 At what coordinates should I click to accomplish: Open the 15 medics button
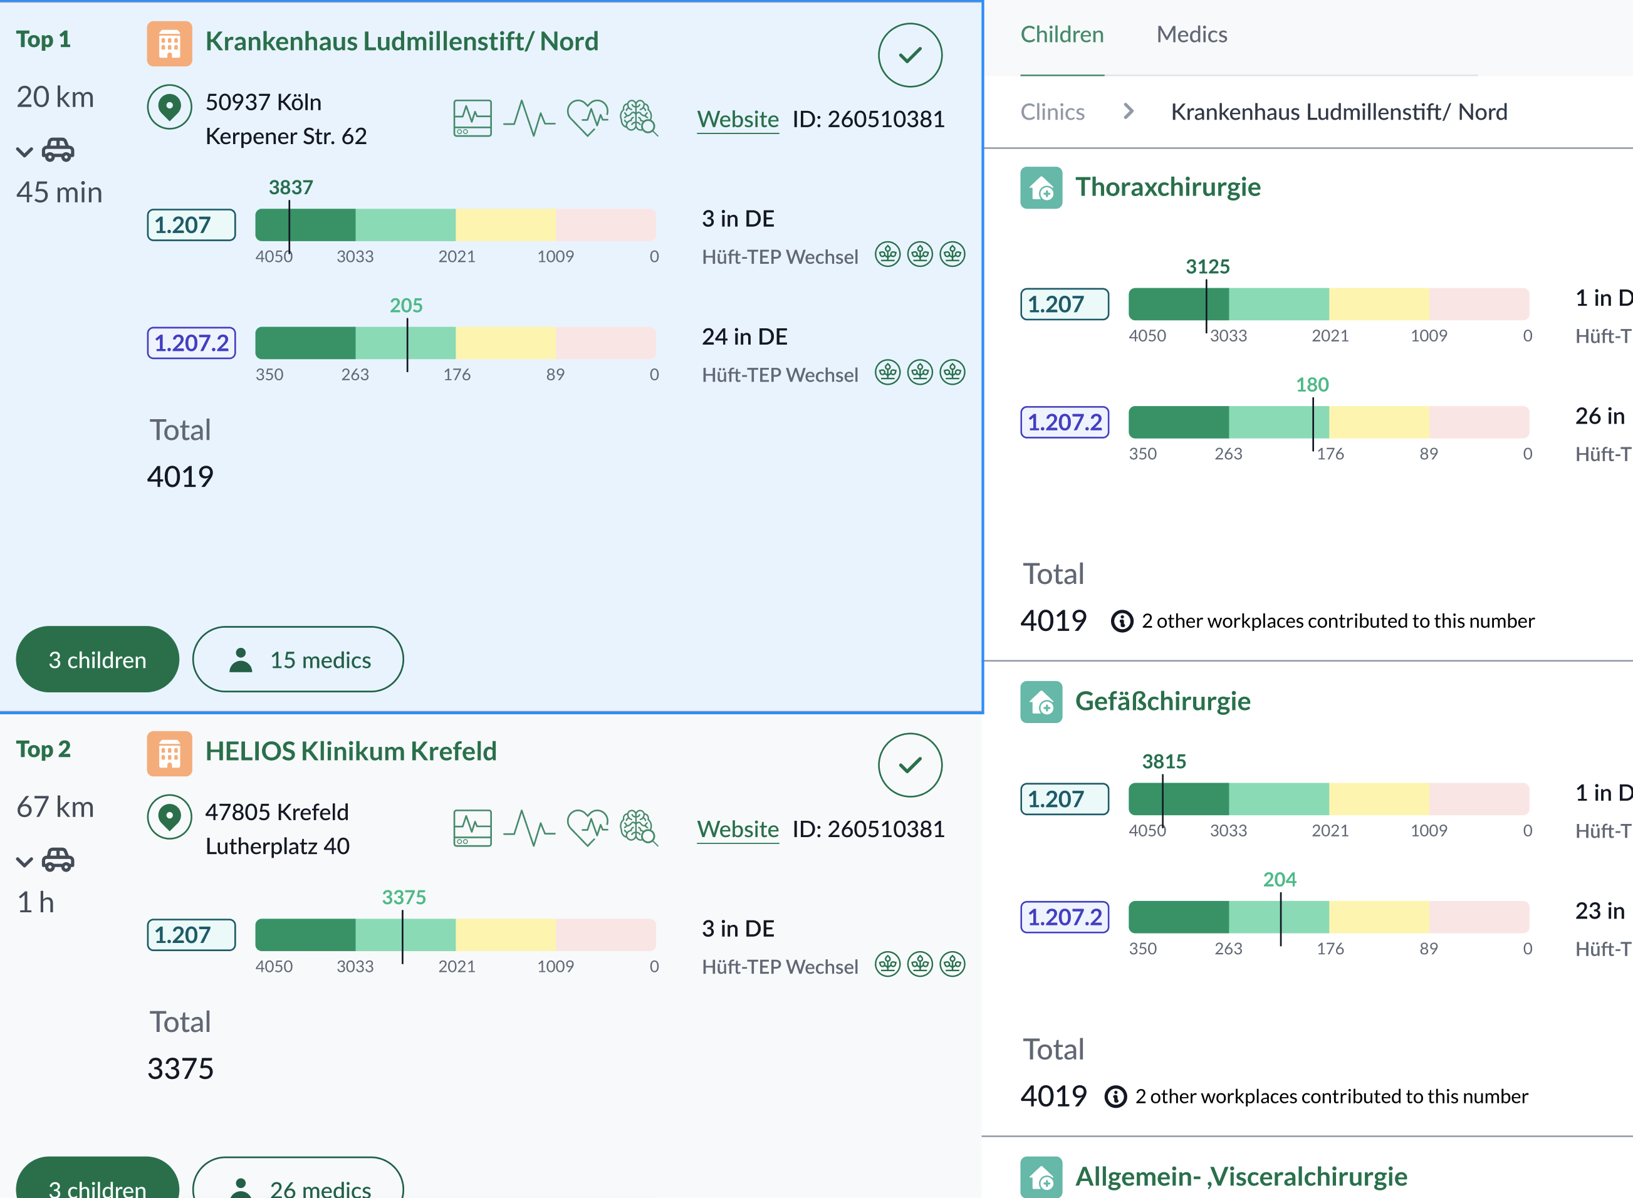[297, 659]
